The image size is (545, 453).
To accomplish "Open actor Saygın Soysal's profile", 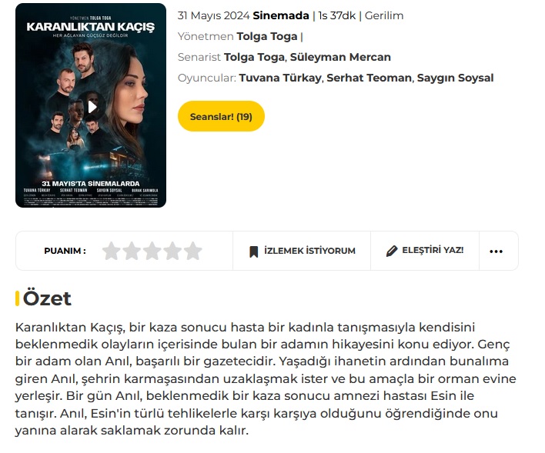I will point(456,78).
